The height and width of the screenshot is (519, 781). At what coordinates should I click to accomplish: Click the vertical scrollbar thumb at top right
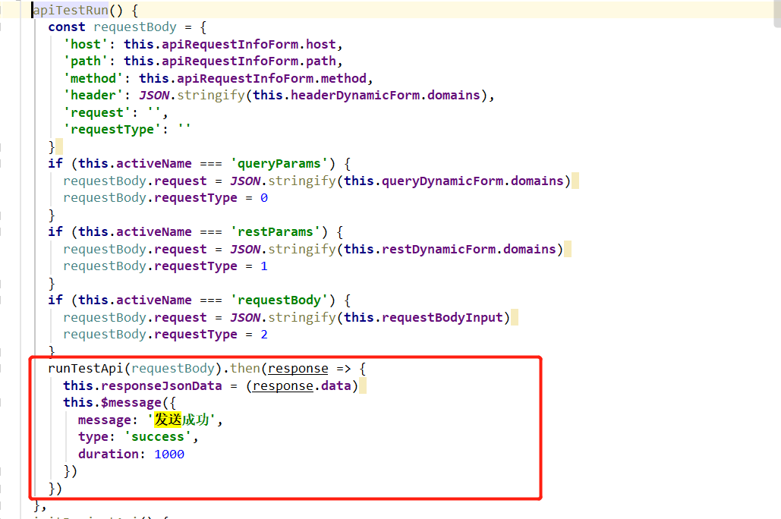[x=777, y=14]
